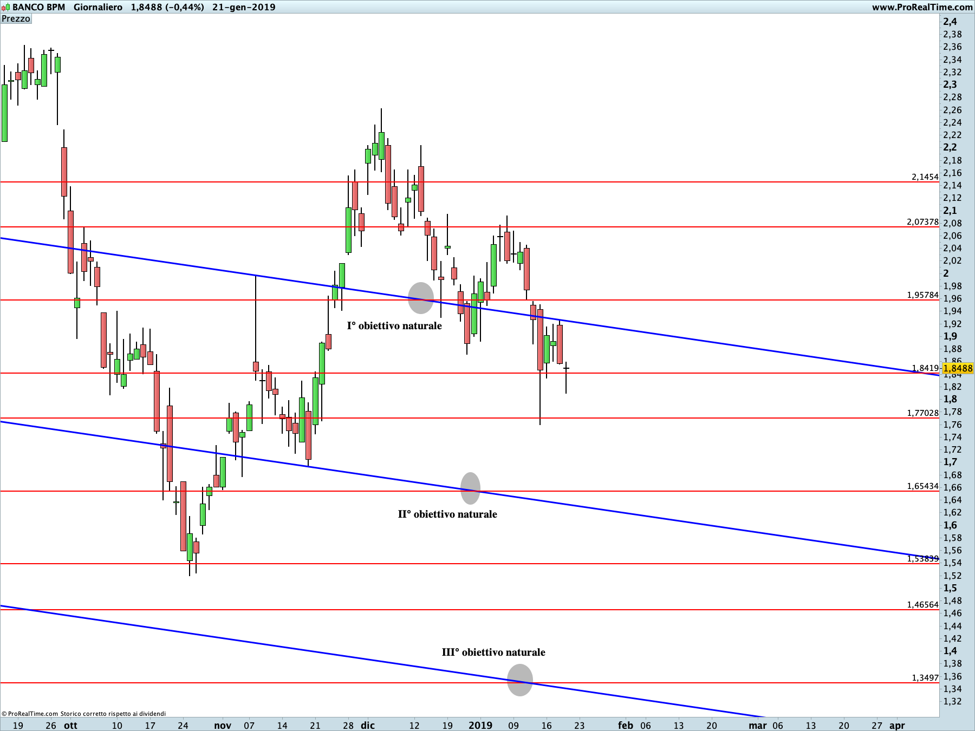
Task: Click the 1,95784 level label
Action: pos(923,295)
